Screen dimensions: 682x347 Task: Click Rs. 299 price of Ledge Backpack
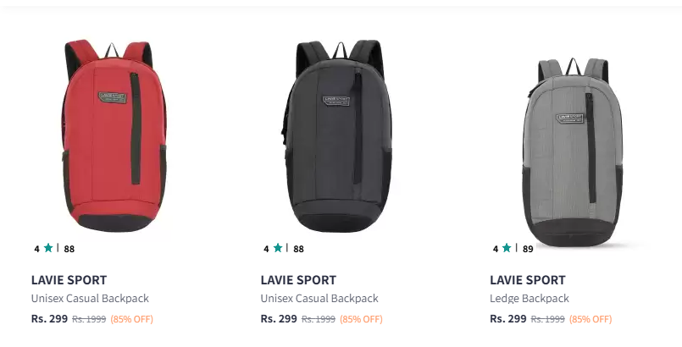(x=508, y=319)
